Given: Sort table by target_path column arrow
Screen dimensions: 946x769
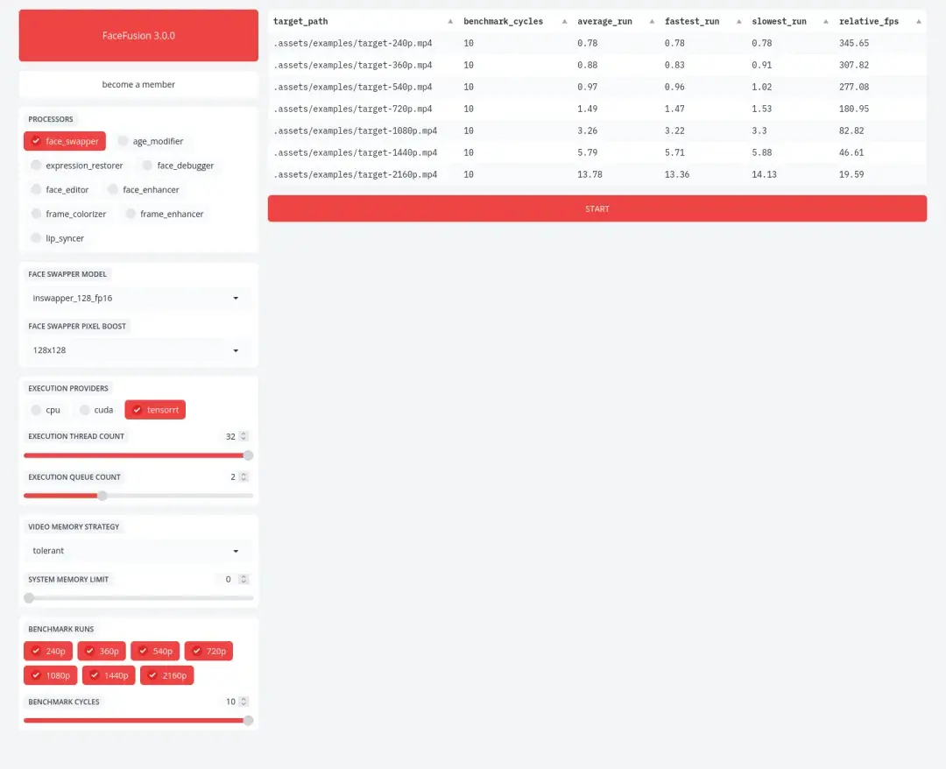Looking at the screenshot, I should (450, 22).
